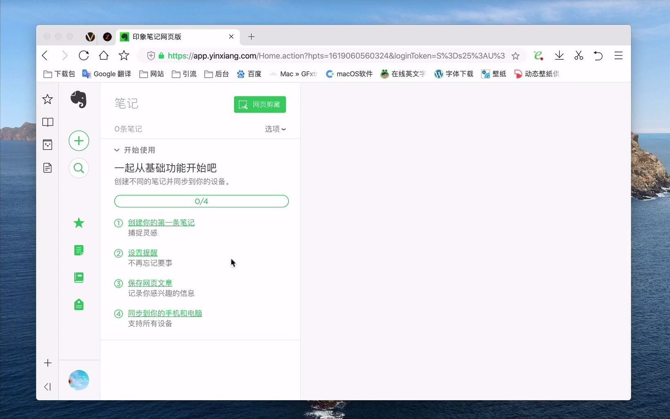Open the notebooks icon in sidebar
This screenshot has width=670, height=419.
tap(78, 278)
